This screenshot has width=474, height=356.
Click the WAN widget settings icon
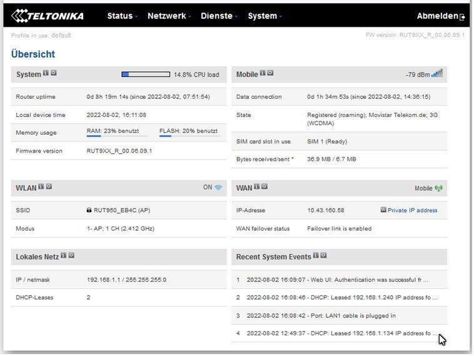265,186
